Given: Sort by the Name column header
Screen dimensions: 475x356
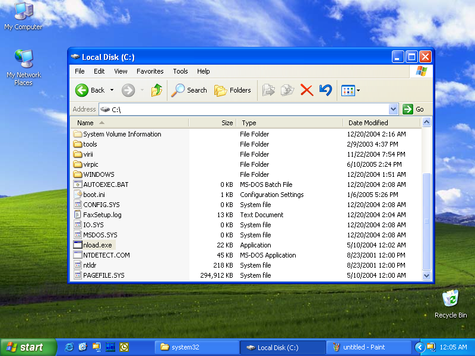Looking at the screenshot, I should [129, 123].
